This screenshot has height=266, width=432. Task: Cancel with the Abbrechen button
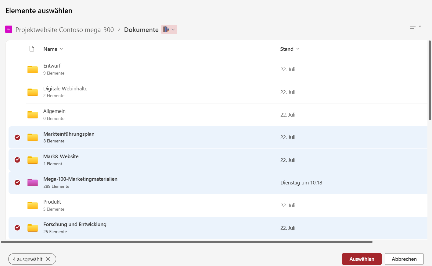404,259
